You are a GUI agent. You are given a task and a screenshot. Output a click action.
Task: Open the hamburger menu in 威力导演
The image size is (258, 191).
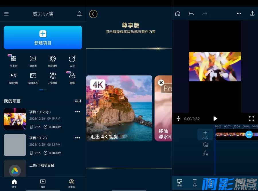(6, 14)
